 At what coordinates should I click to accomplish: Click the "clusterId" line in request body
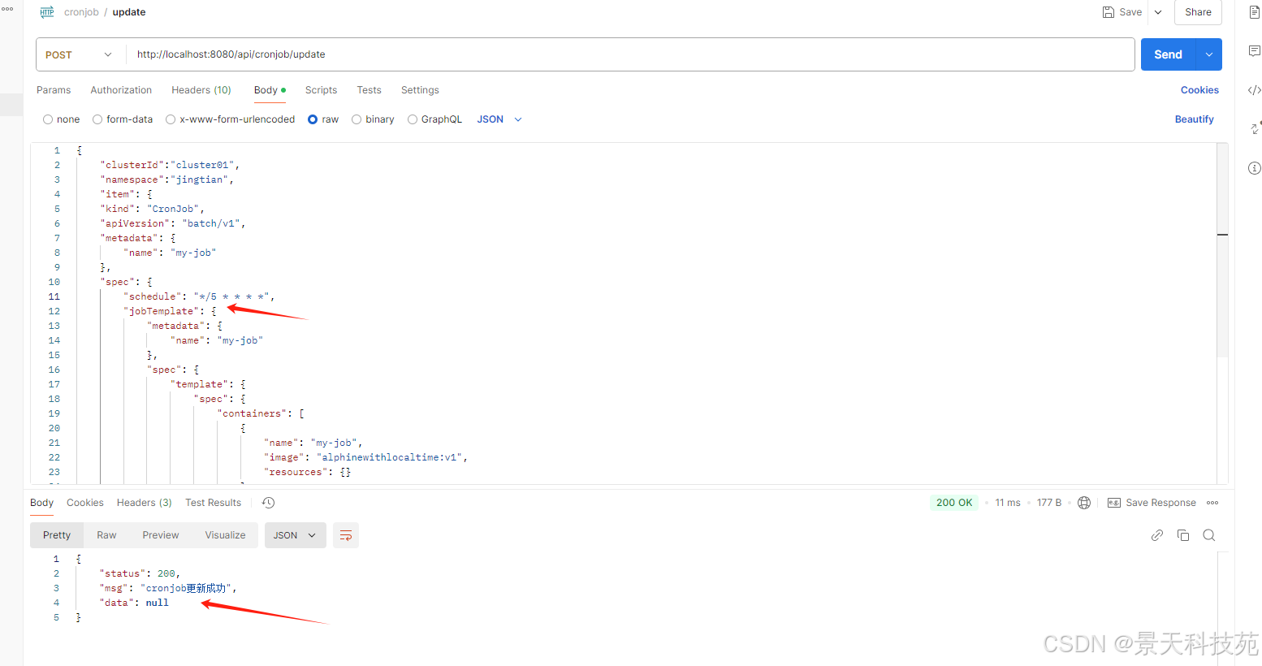pyautogui.click(x=170, y=165)
